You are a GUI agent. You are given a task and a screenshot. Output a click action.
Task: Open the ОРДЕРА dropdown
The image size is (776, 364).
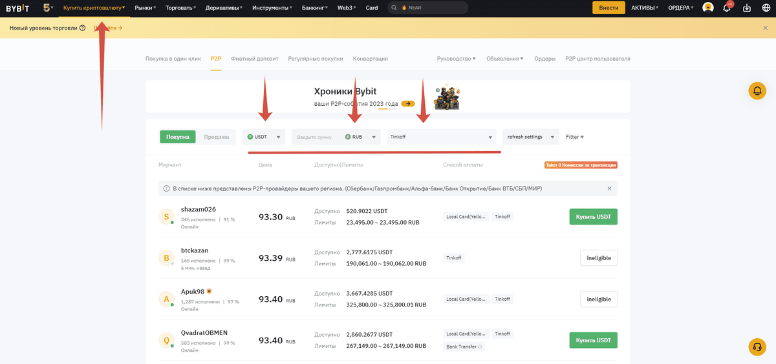pos(680,8)
